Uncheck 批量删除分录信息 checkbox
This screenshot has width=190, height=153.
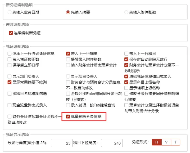coord(68,116)
